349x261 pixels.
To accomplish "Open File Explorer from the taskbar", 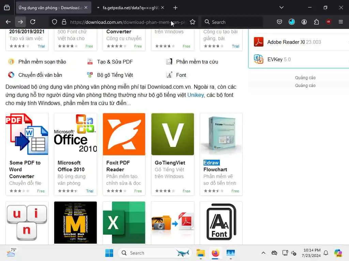I will (200, 253).
